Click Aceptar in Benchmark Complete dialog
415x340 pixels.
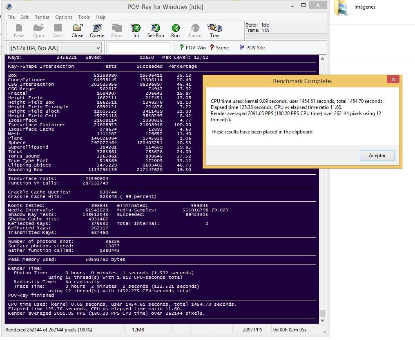tap(377, 156)
